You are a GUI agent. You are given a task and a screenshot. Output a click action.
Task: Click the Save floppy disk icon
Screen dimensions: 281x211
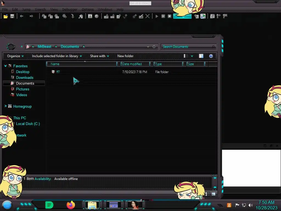(12, 16)
